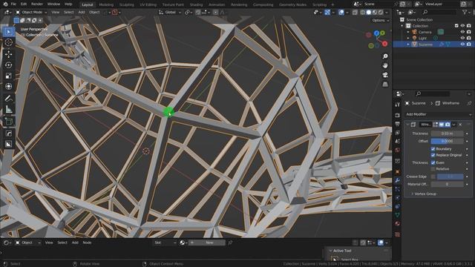
Task: Remove the Wireframe modifier with X
Action: click(x=460, y=125)
